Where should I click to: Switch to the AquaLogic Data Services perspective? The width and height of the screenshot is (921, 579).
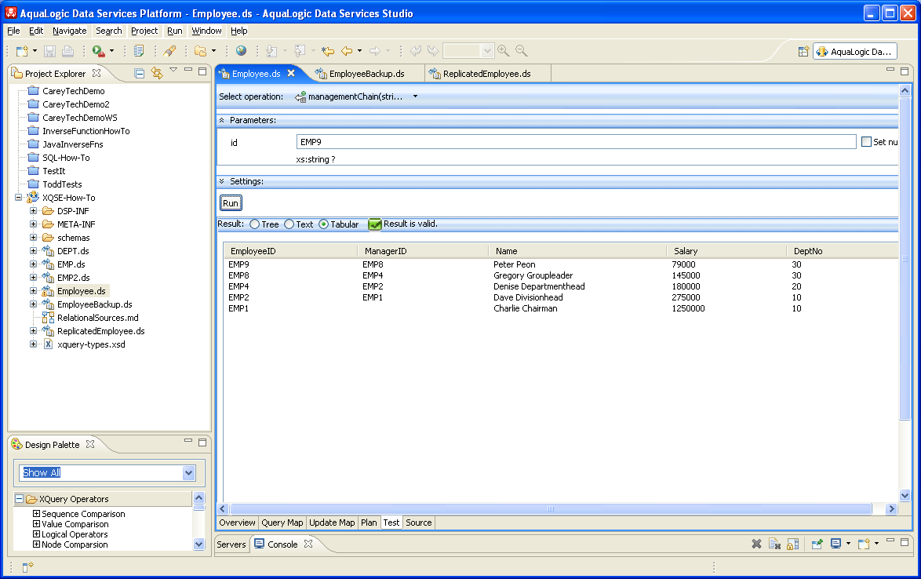[854, 52]
